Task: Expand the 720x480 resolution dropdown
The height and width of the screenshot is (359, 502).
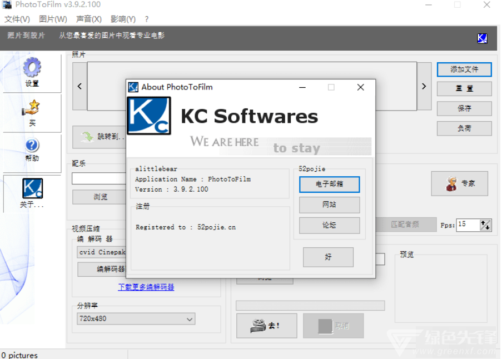Action: pyautogui.click(x=136, y=318)
